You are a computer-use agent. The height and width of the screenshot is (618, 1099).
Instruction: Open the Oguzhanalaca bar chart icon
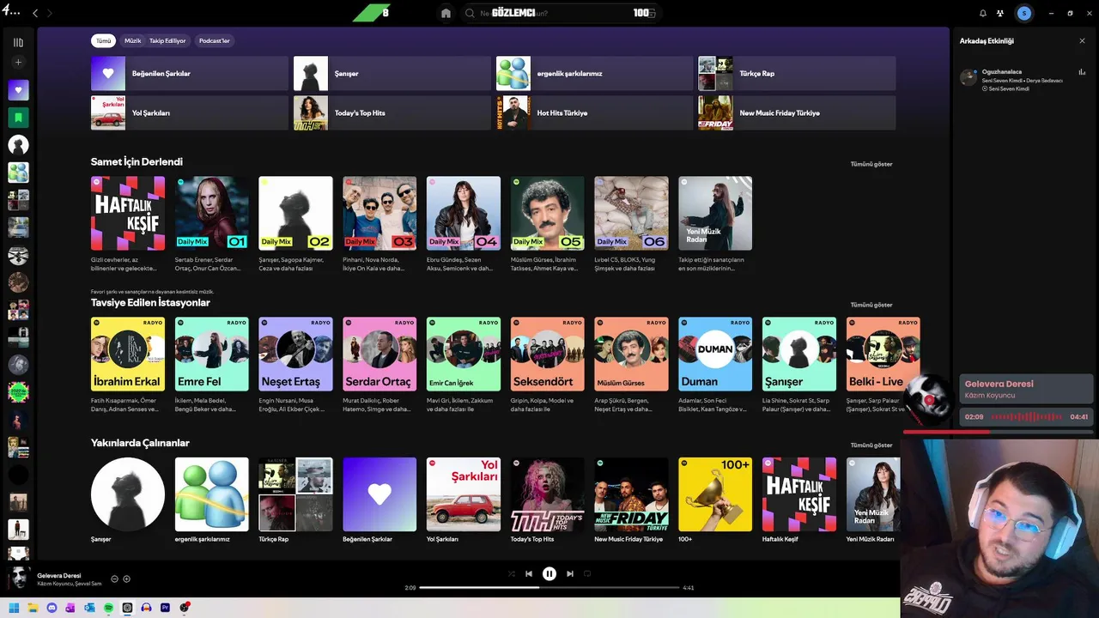(x=1082, y=73)
